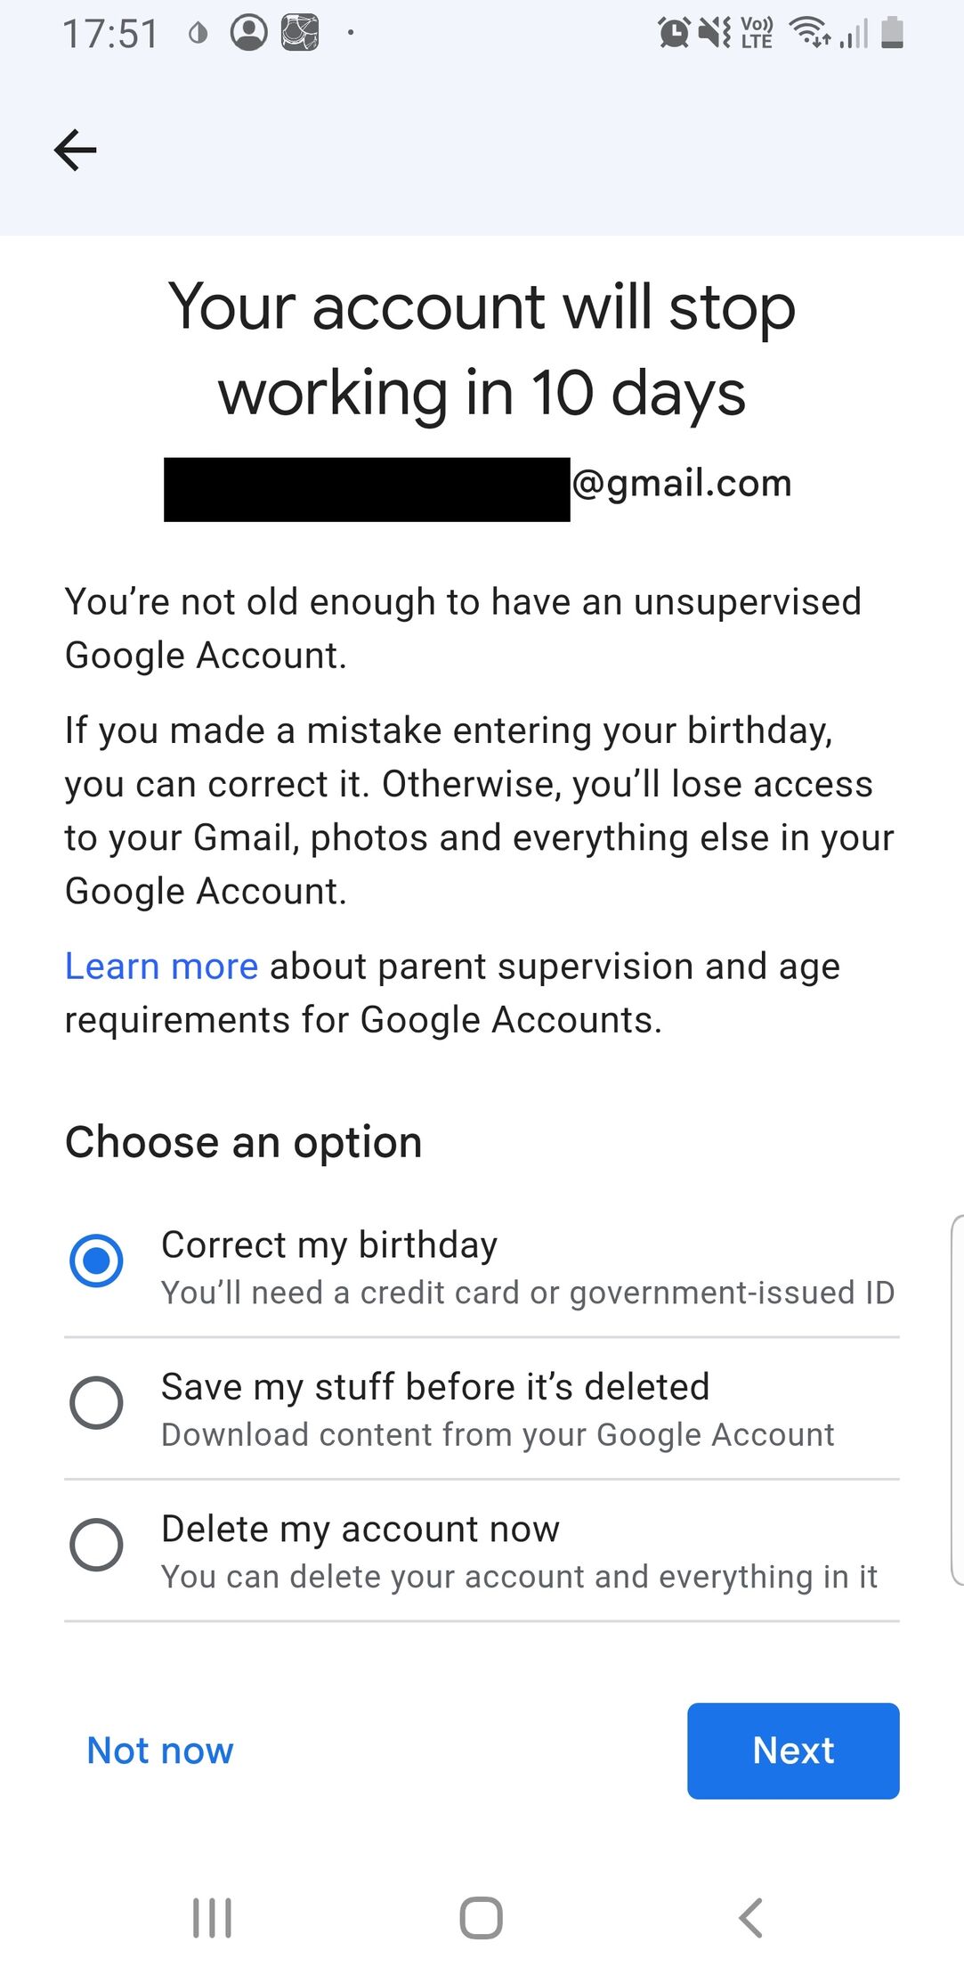Select the Correct my birthday radio button
The image size is (964, 1983).
coord(96,1261)
